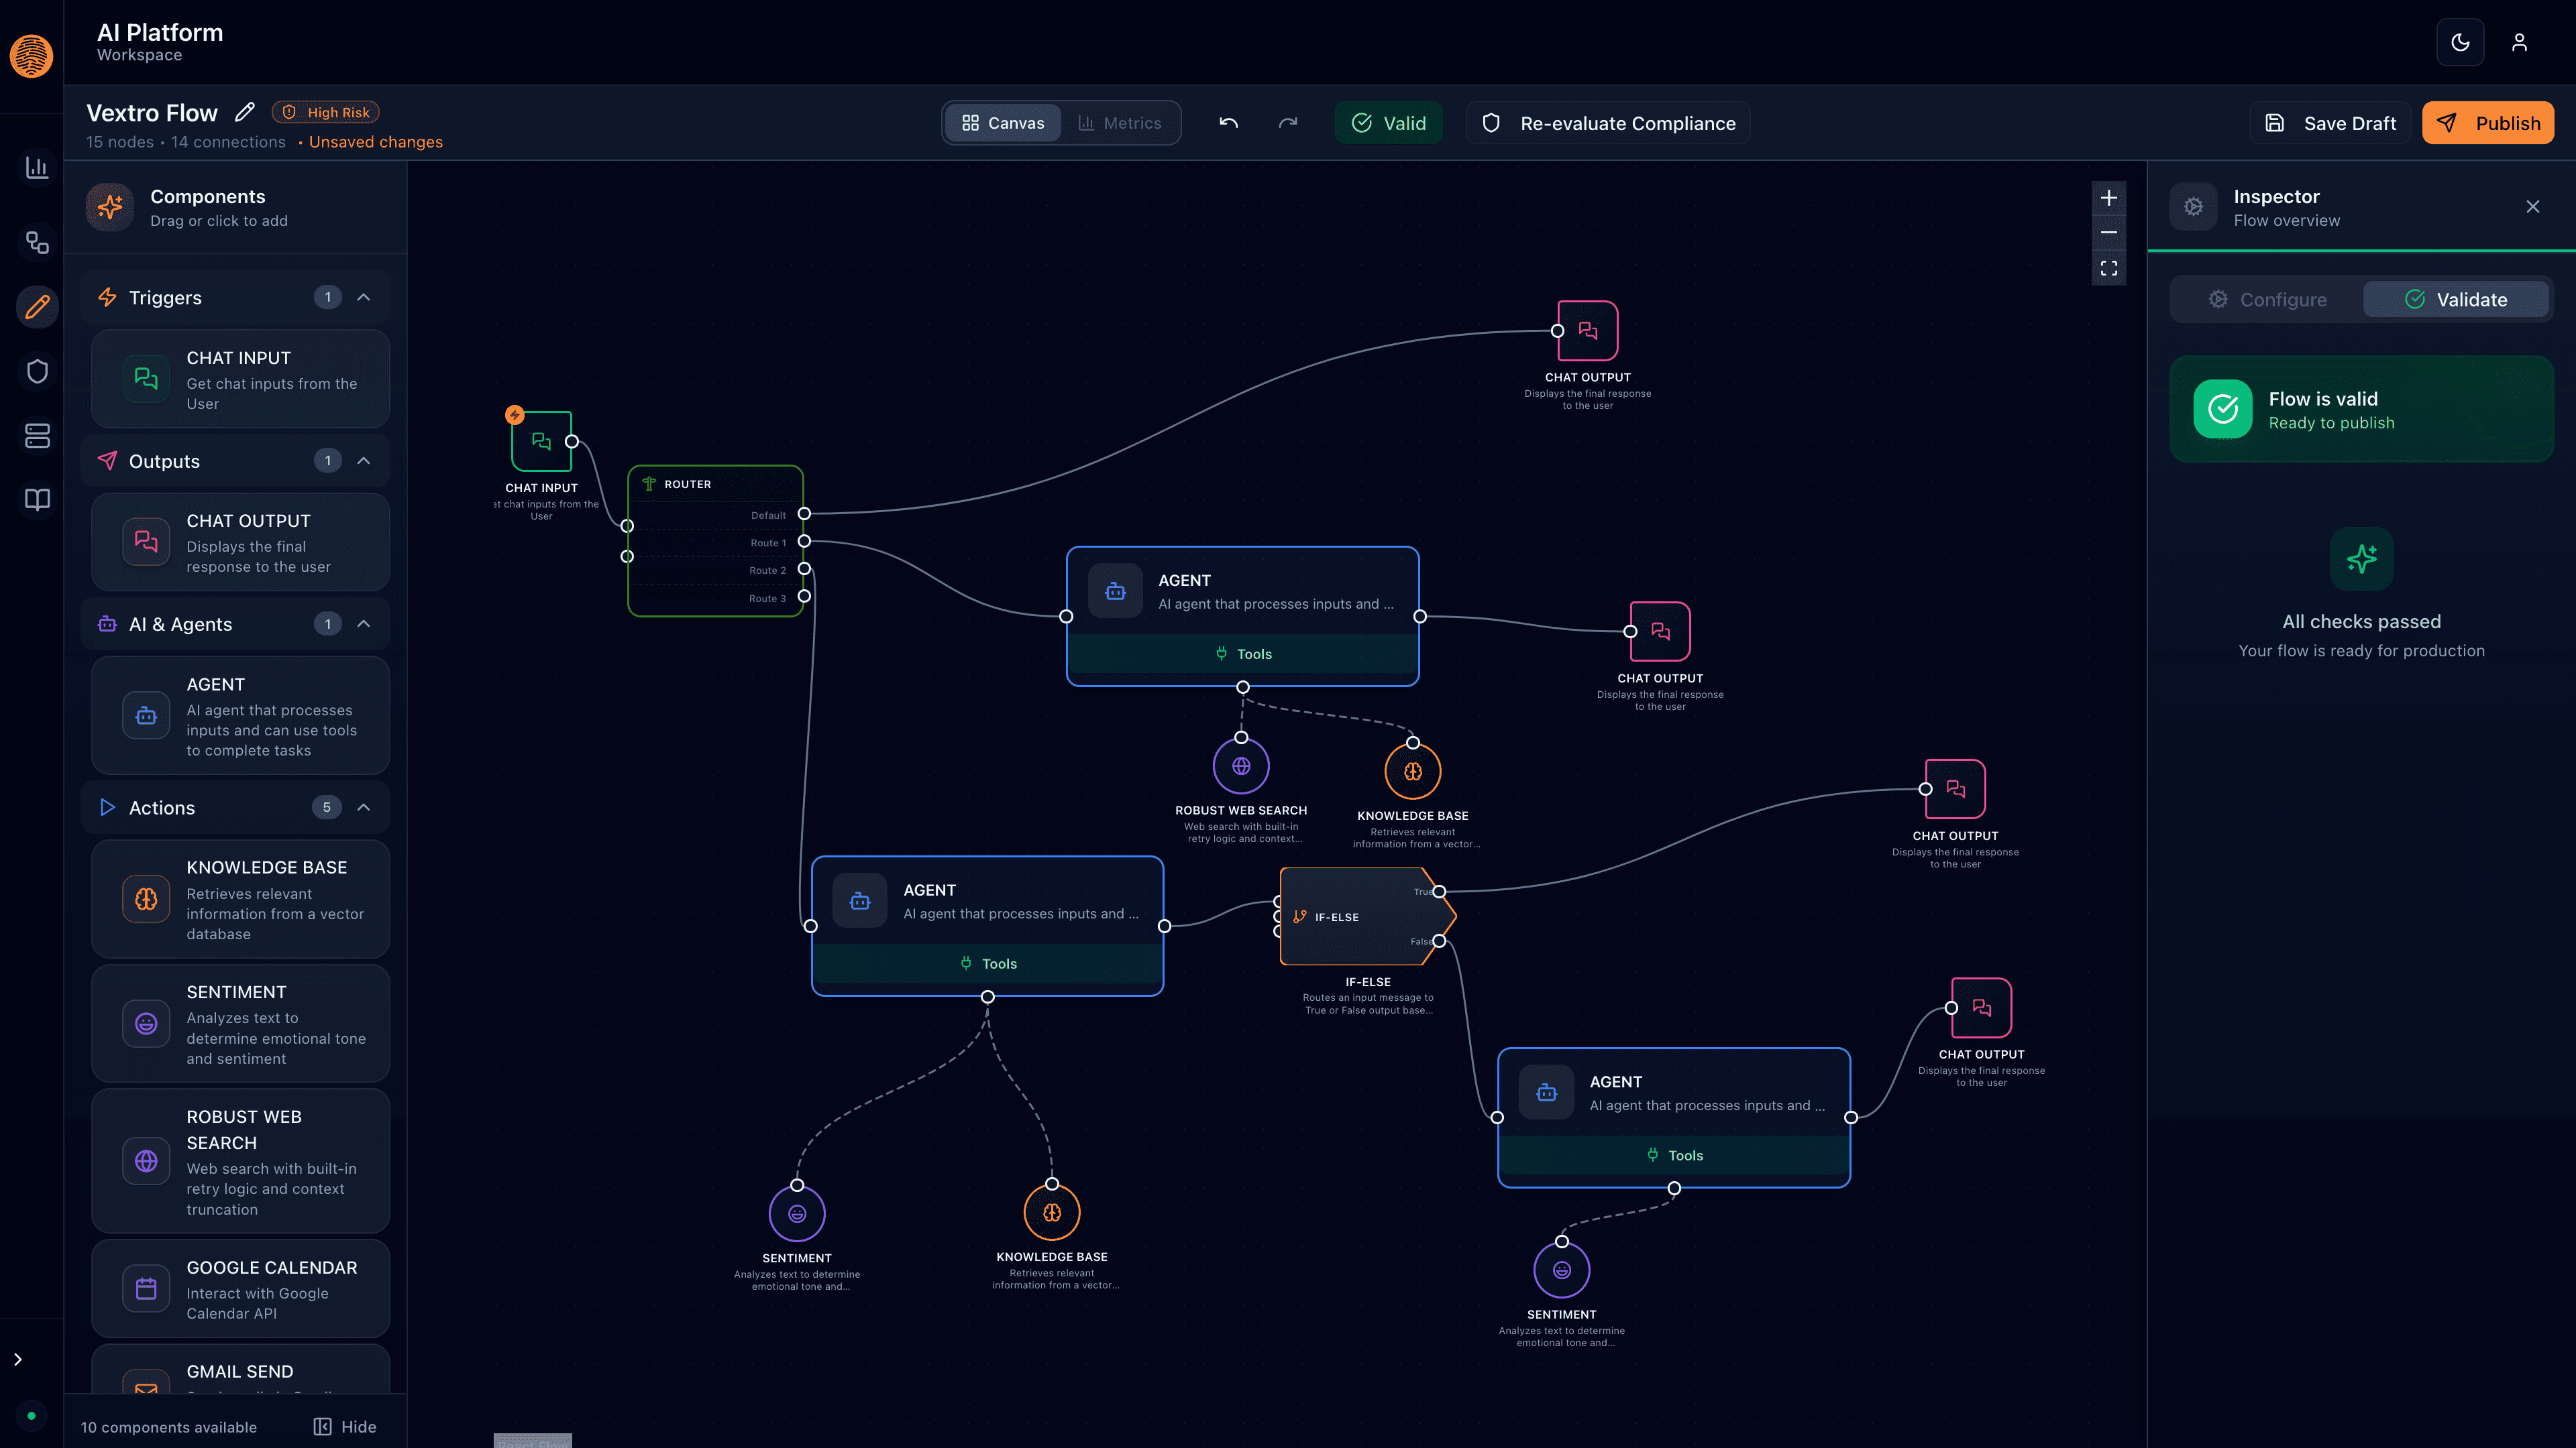Open the analytics chart icon in left sidebar
Image resolution: width=2576 pixels, height=1448 pixels.
pos(36,168)
